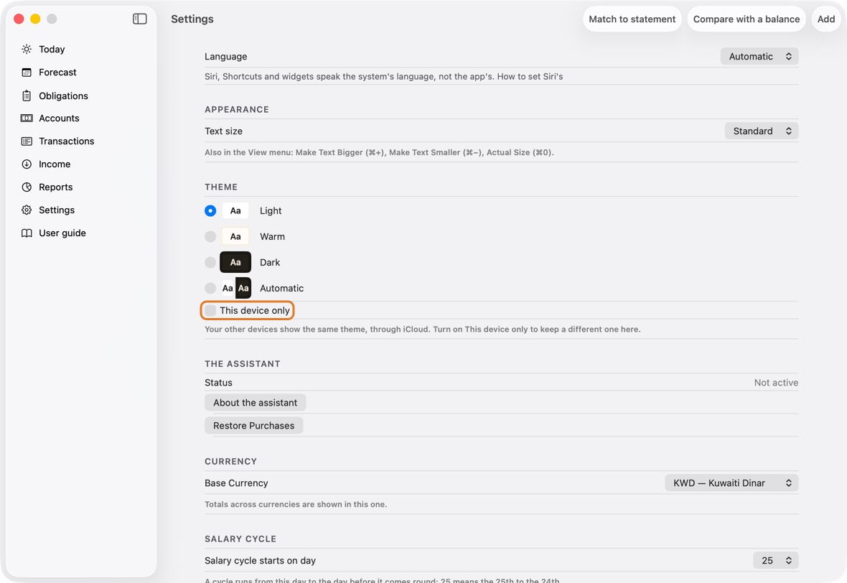The image size is (847, 583).
Task: Click the Restore Purchases button
Action: [254, 426]
